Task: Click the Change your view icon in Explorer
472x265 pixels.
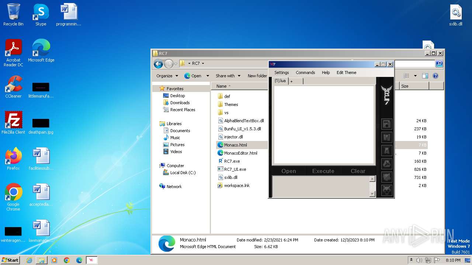Action: (x=406, y=76)
